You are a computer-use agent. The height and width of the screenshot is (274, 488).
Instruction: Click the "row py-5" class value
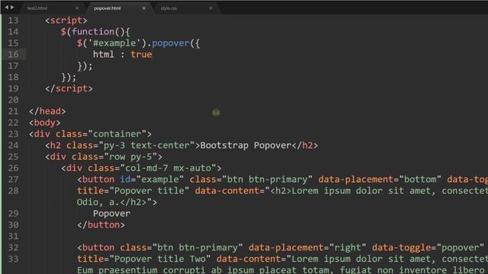click(130, 157)
